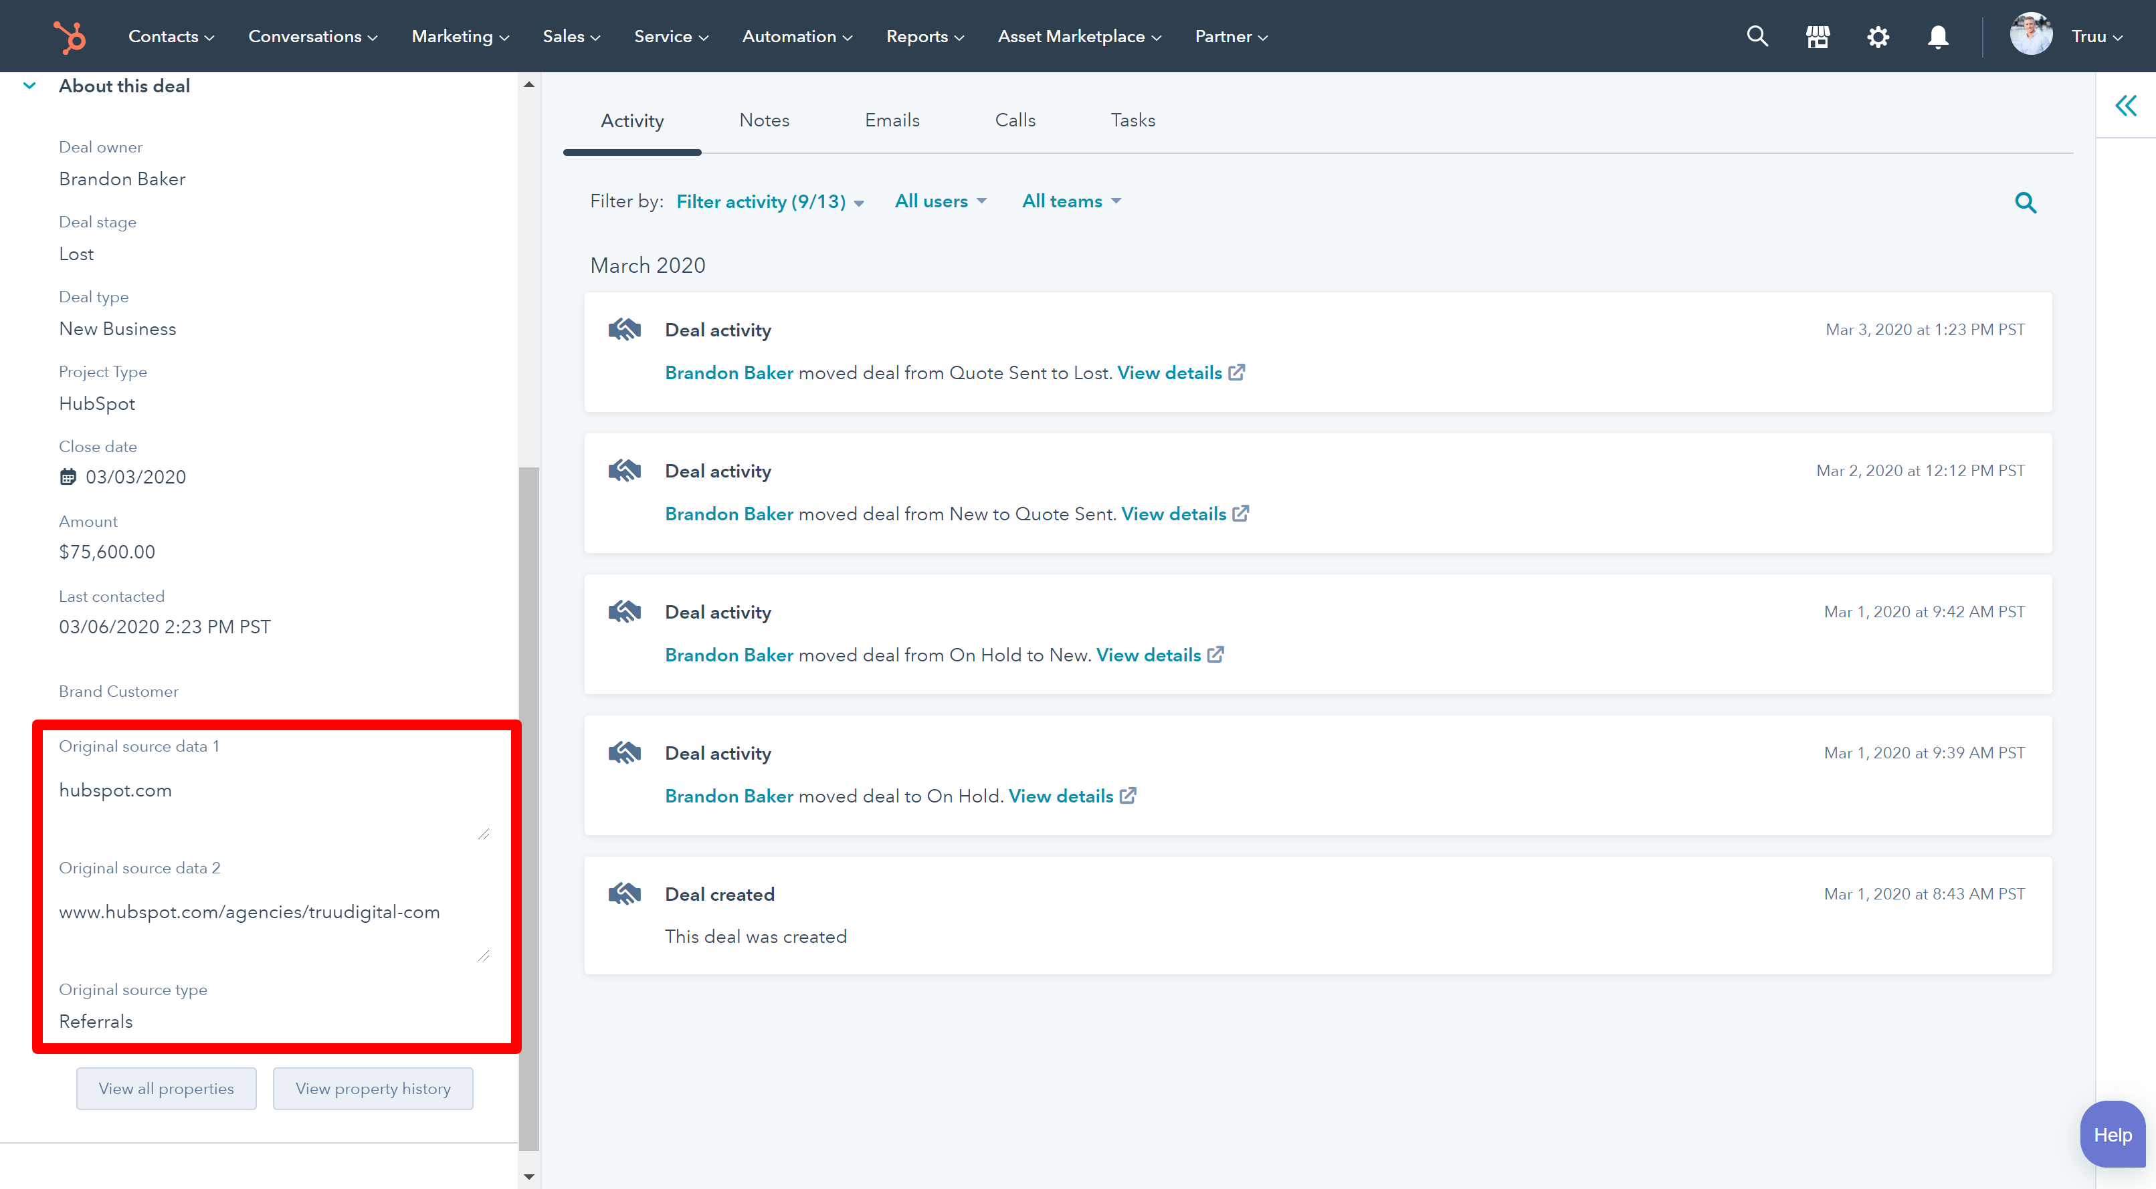The width and height of the screenshot is (2156, 1189).
Task: Open the Conversations menu
Action: (x=313, y=37)
